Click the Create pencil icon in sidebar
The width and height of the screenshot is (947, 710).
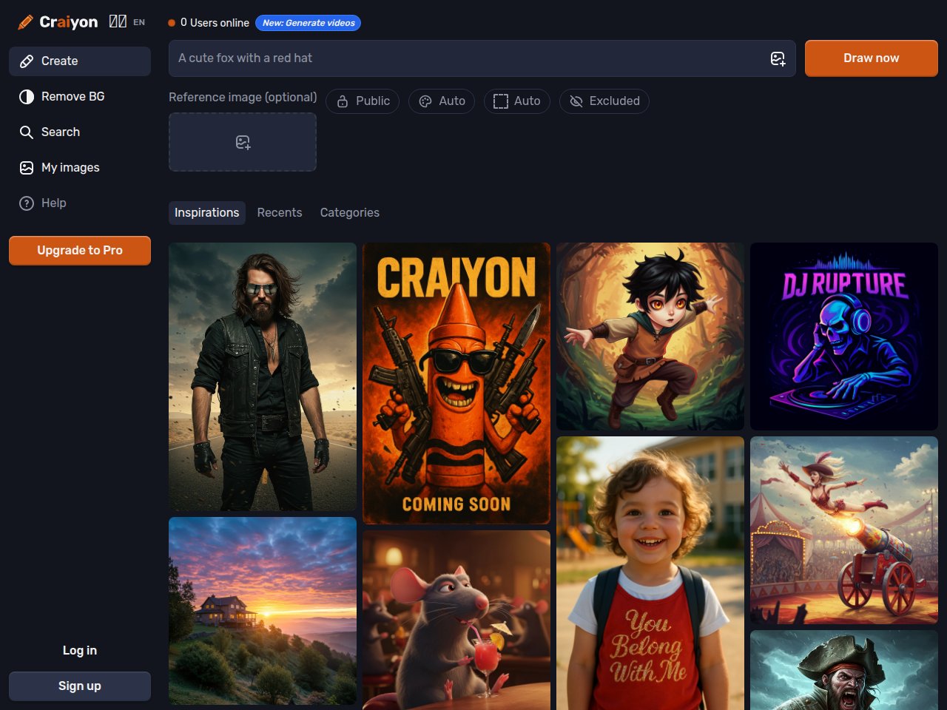[27, 61]
